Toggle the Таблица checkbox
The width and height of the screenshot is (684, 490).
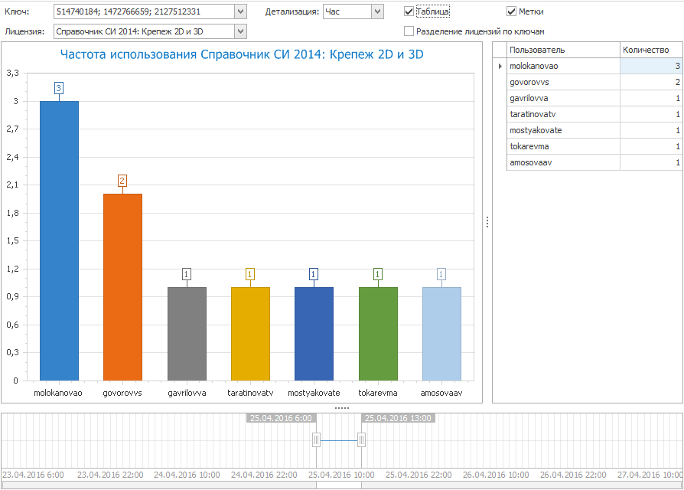tap(409, 11)
